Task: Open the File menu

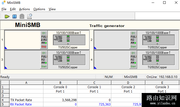Action: click(x=4, y=9)
